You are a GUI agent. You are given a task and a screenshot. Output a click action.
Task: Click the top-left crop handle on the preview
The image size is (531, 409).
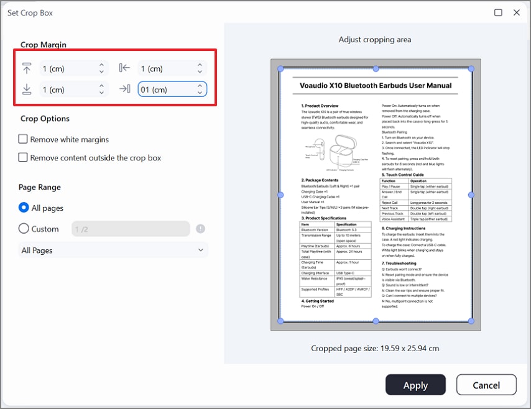point(282,69)
